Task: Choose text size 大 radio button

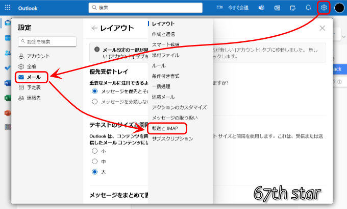Action: click(95, 172)
